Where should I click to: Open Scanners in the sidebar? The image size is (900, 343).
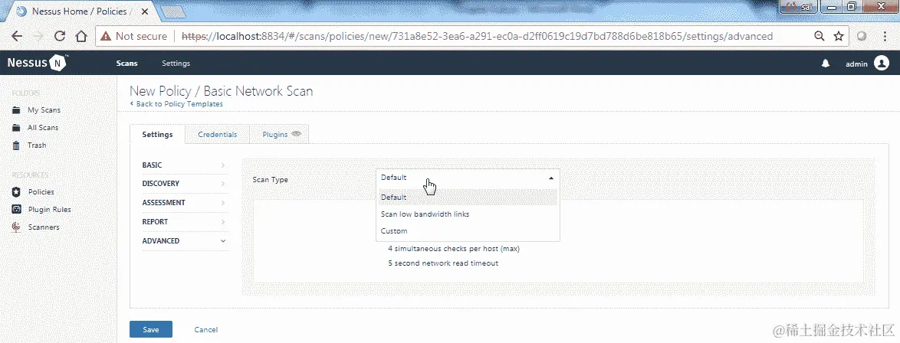pyautogui.click(x=44, y=227)
